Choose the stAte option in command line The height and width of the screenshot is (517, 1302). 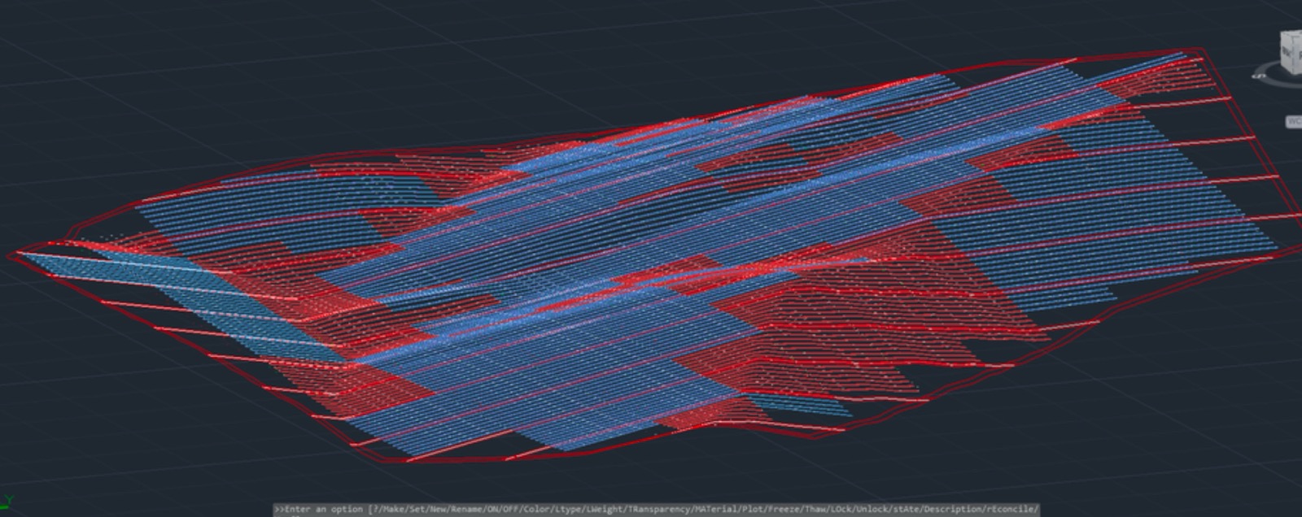point(906,509)
